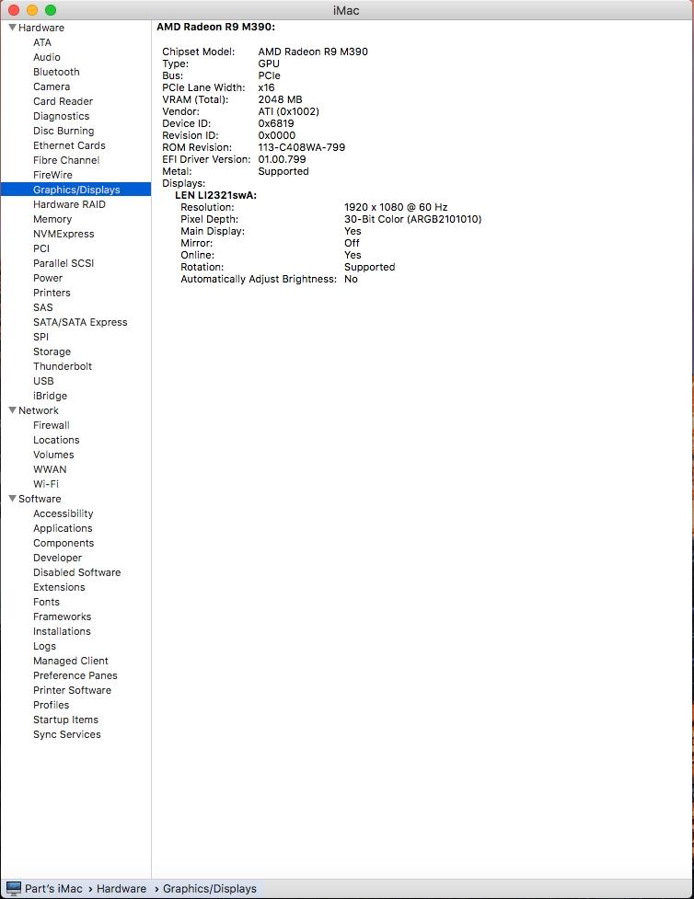Open the Wi-Fi network entry

46,484
